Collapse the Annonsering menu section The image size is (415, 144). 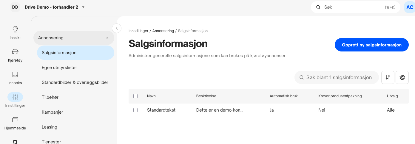click(74, 38)
